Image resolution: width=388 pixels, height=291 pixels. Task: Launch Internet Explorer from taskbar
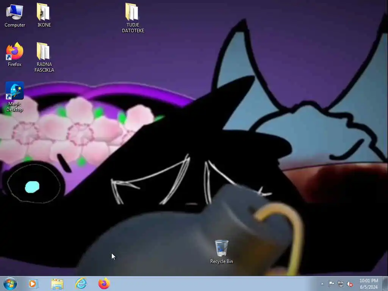click(81, 283)
